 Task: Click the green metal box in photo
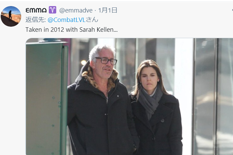(47, 98)
